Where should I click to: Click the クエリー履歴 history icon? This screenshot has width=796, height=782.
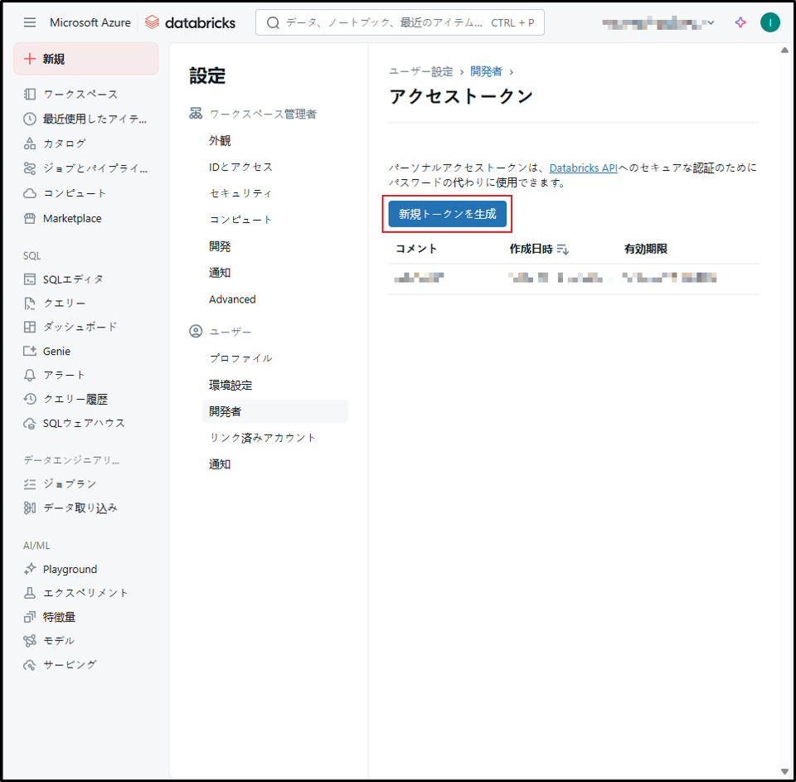(x=30, y=399)
